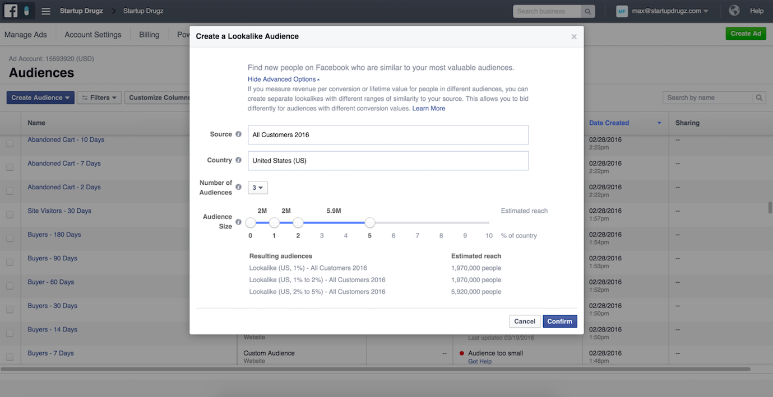Click the Source input field
773x397 pixels.
[x=388, y=135]
